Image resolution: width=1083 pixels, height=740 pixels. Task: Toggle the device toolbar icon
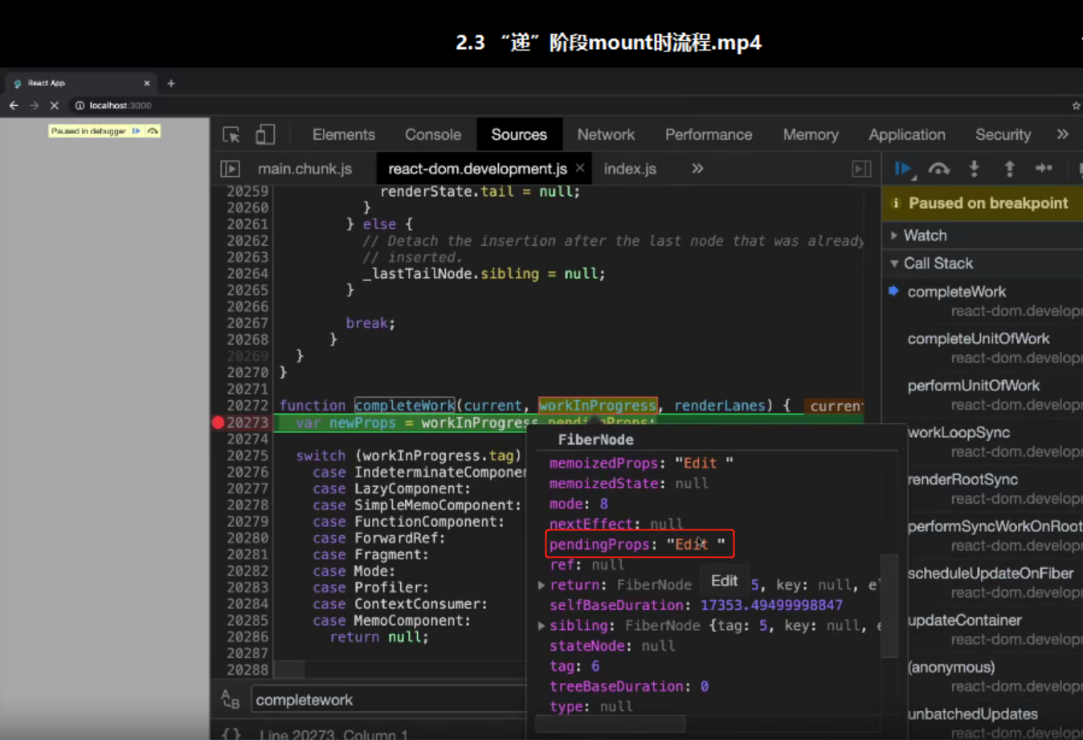265,134
